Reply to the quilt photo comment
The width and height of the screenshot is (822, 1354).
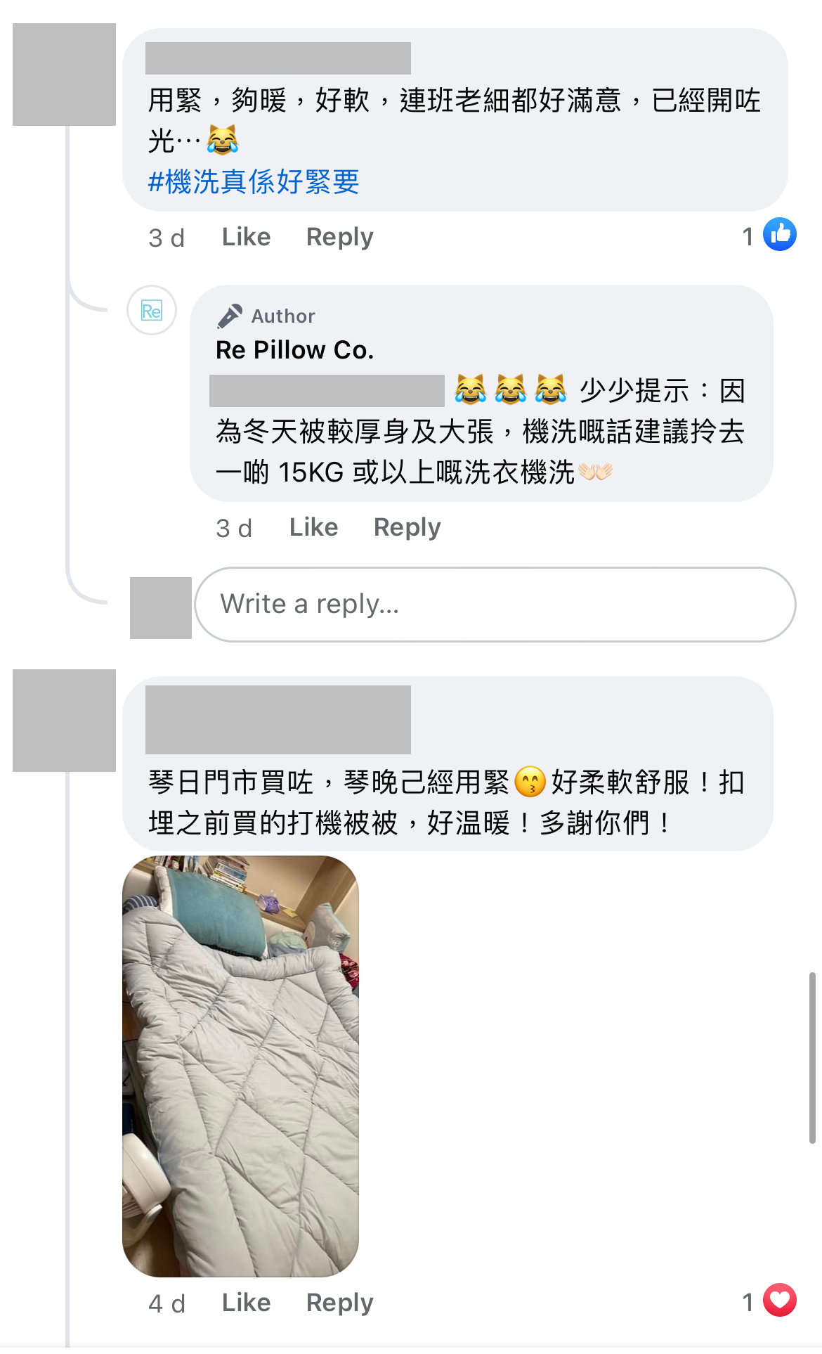coord(340,1303)
